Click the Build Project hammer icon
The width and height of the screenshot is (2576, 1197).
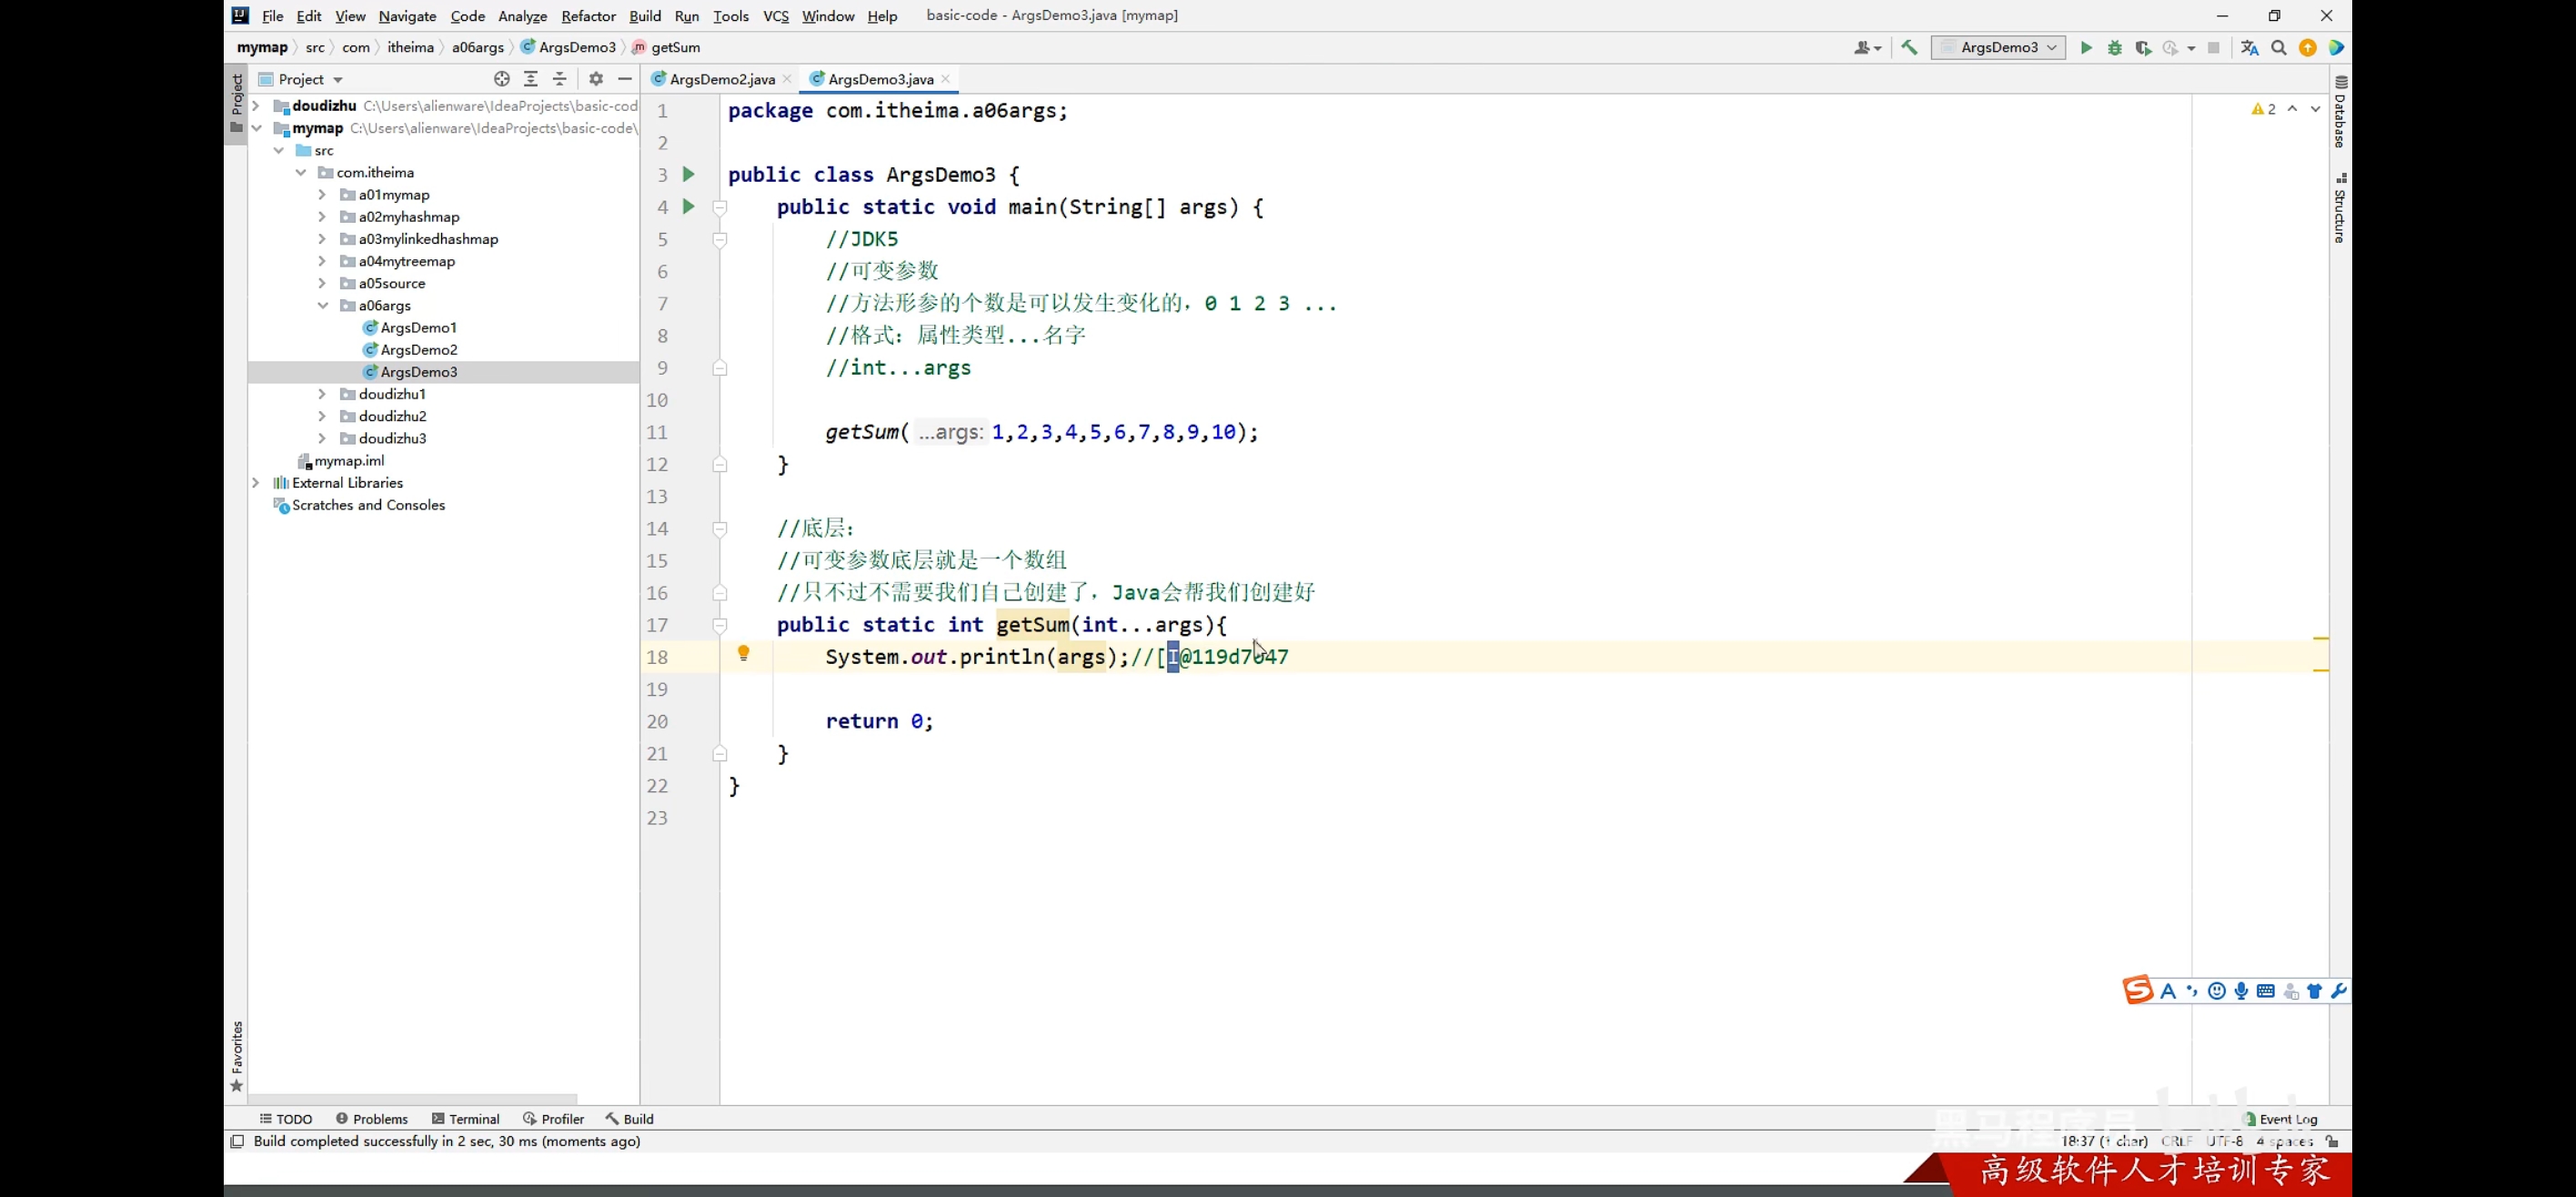(x=1909, y=47)
